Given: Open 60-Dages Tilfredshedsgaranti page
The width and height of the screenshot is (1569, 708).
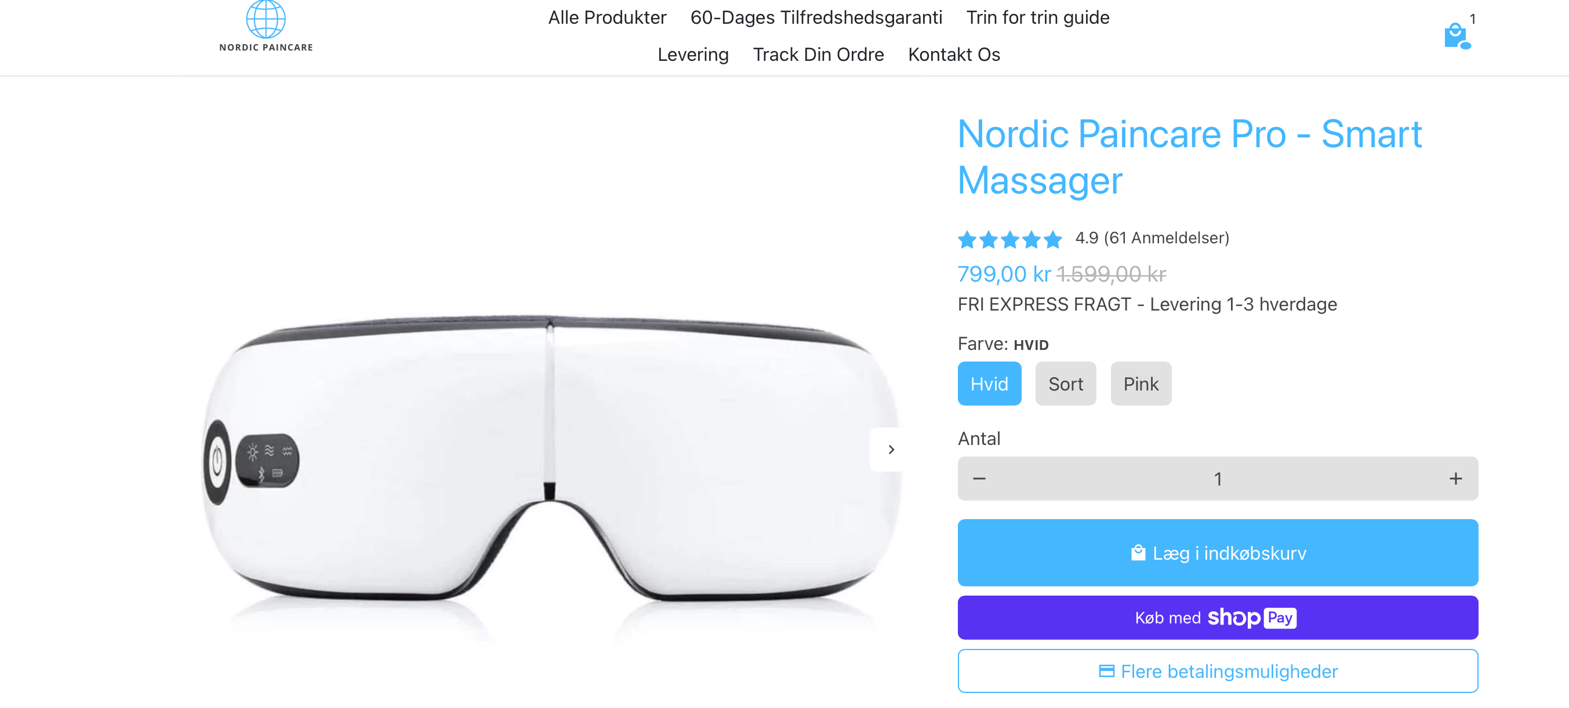Looking at the screenshot, I should pos(816,17).
